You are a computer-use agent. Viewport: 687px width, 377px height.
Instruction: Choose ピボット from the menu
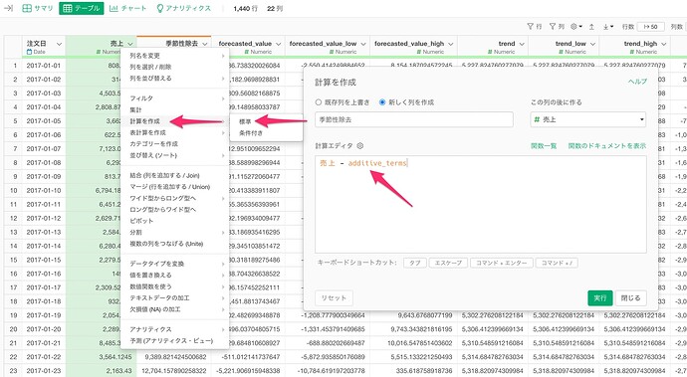point(174,221)
